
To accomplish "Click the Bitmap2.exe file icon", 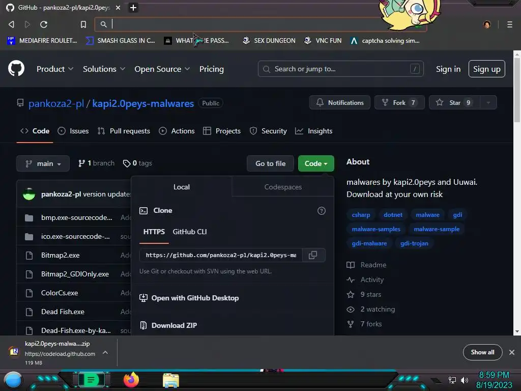I will [x=29, y=256].
